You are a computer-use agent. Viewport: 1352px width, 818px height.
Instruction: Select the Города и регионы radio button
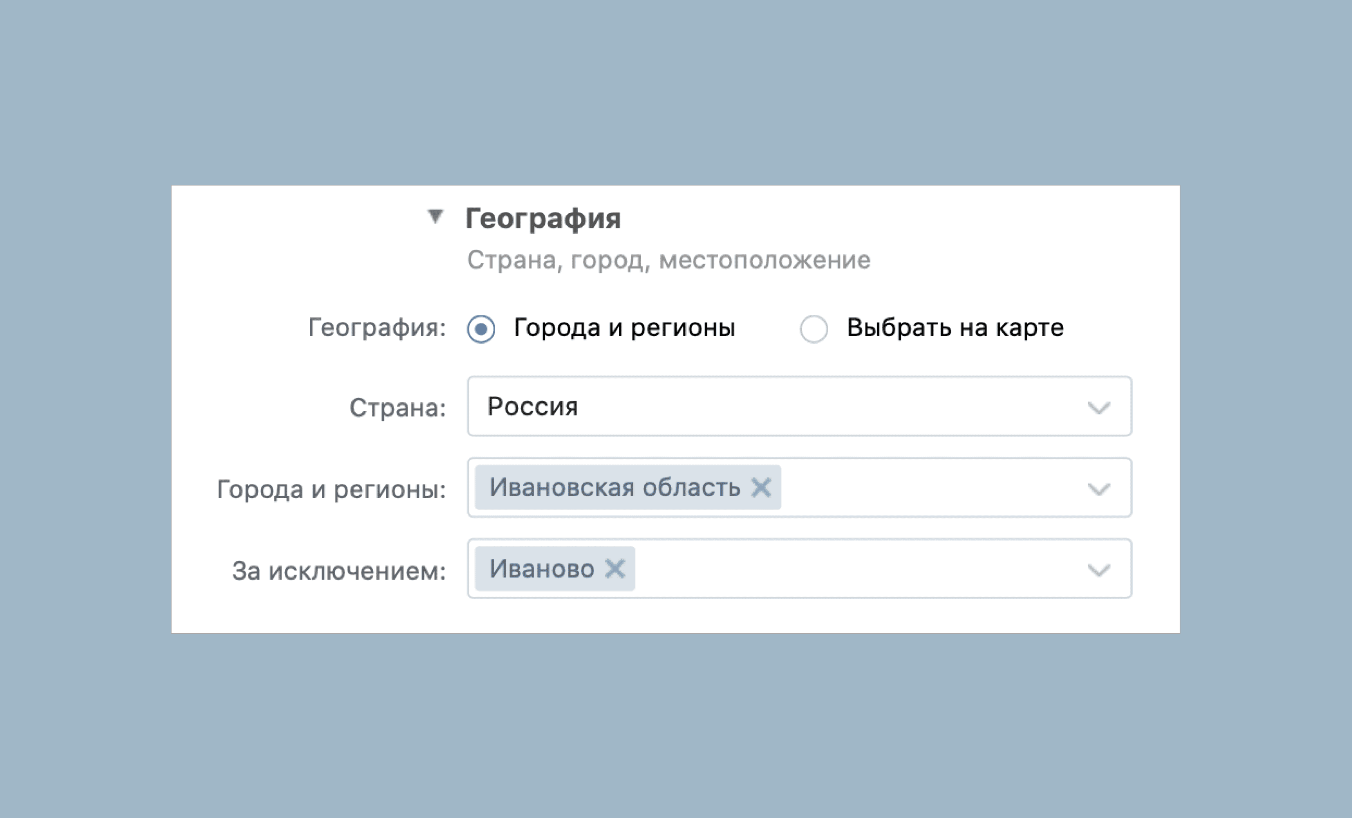481,329
